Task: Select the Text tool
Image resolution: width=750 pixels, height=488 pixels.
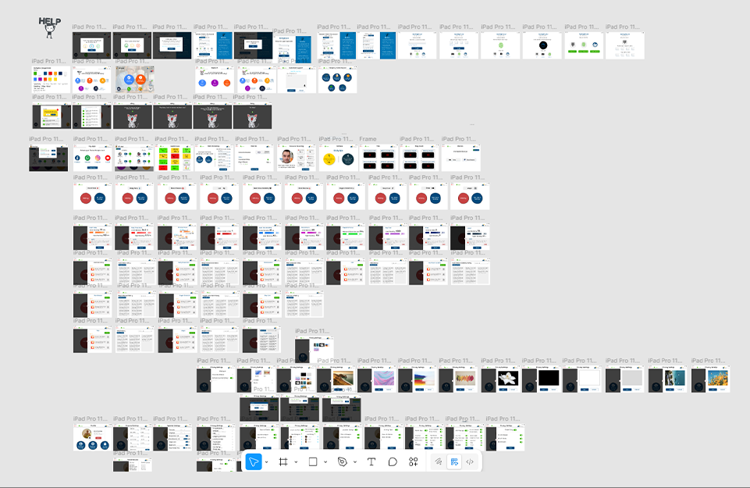Action: coord(371,461)
